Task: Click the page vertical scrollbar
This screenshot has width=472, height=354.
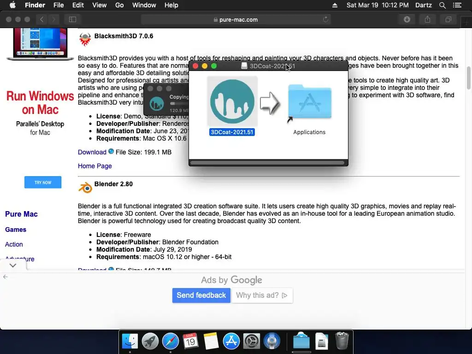Action: point(468,78)
